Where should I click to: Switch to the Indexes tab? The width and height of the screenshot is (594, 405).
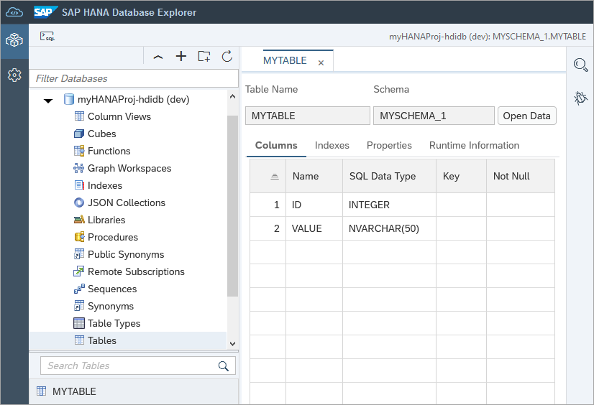click(332, 146)
